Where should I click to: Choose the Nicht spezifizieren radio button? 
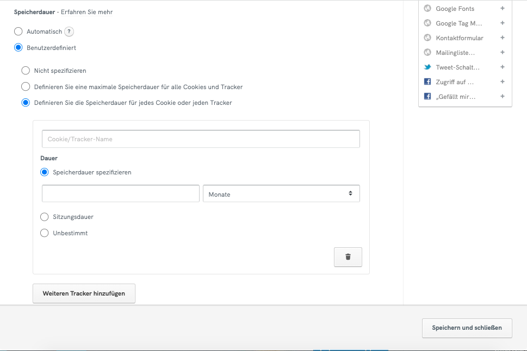pyautogui.click(x=26, y=71)
